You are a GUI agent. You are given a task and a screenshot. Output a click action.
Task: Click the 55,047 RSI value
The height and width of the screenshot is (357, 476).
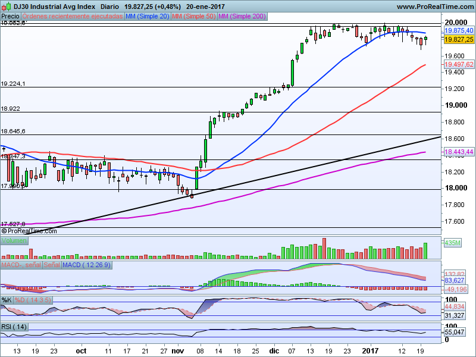click(455, 332)
